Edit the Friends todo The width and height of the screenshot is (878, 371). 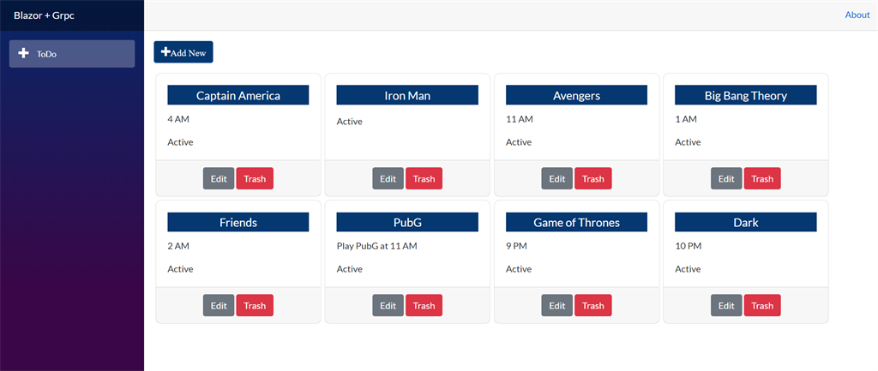(219, 305)
